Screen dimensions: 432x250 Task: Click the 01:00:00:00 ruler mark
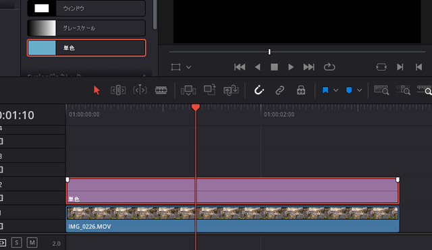tap(84, 115)
